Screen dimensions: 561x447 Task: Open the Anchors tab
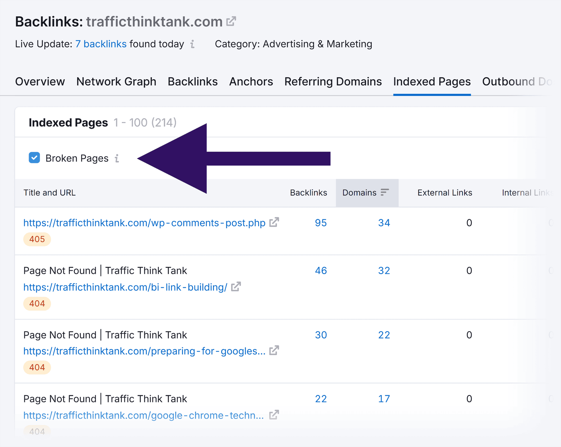[x=251, y=81]
